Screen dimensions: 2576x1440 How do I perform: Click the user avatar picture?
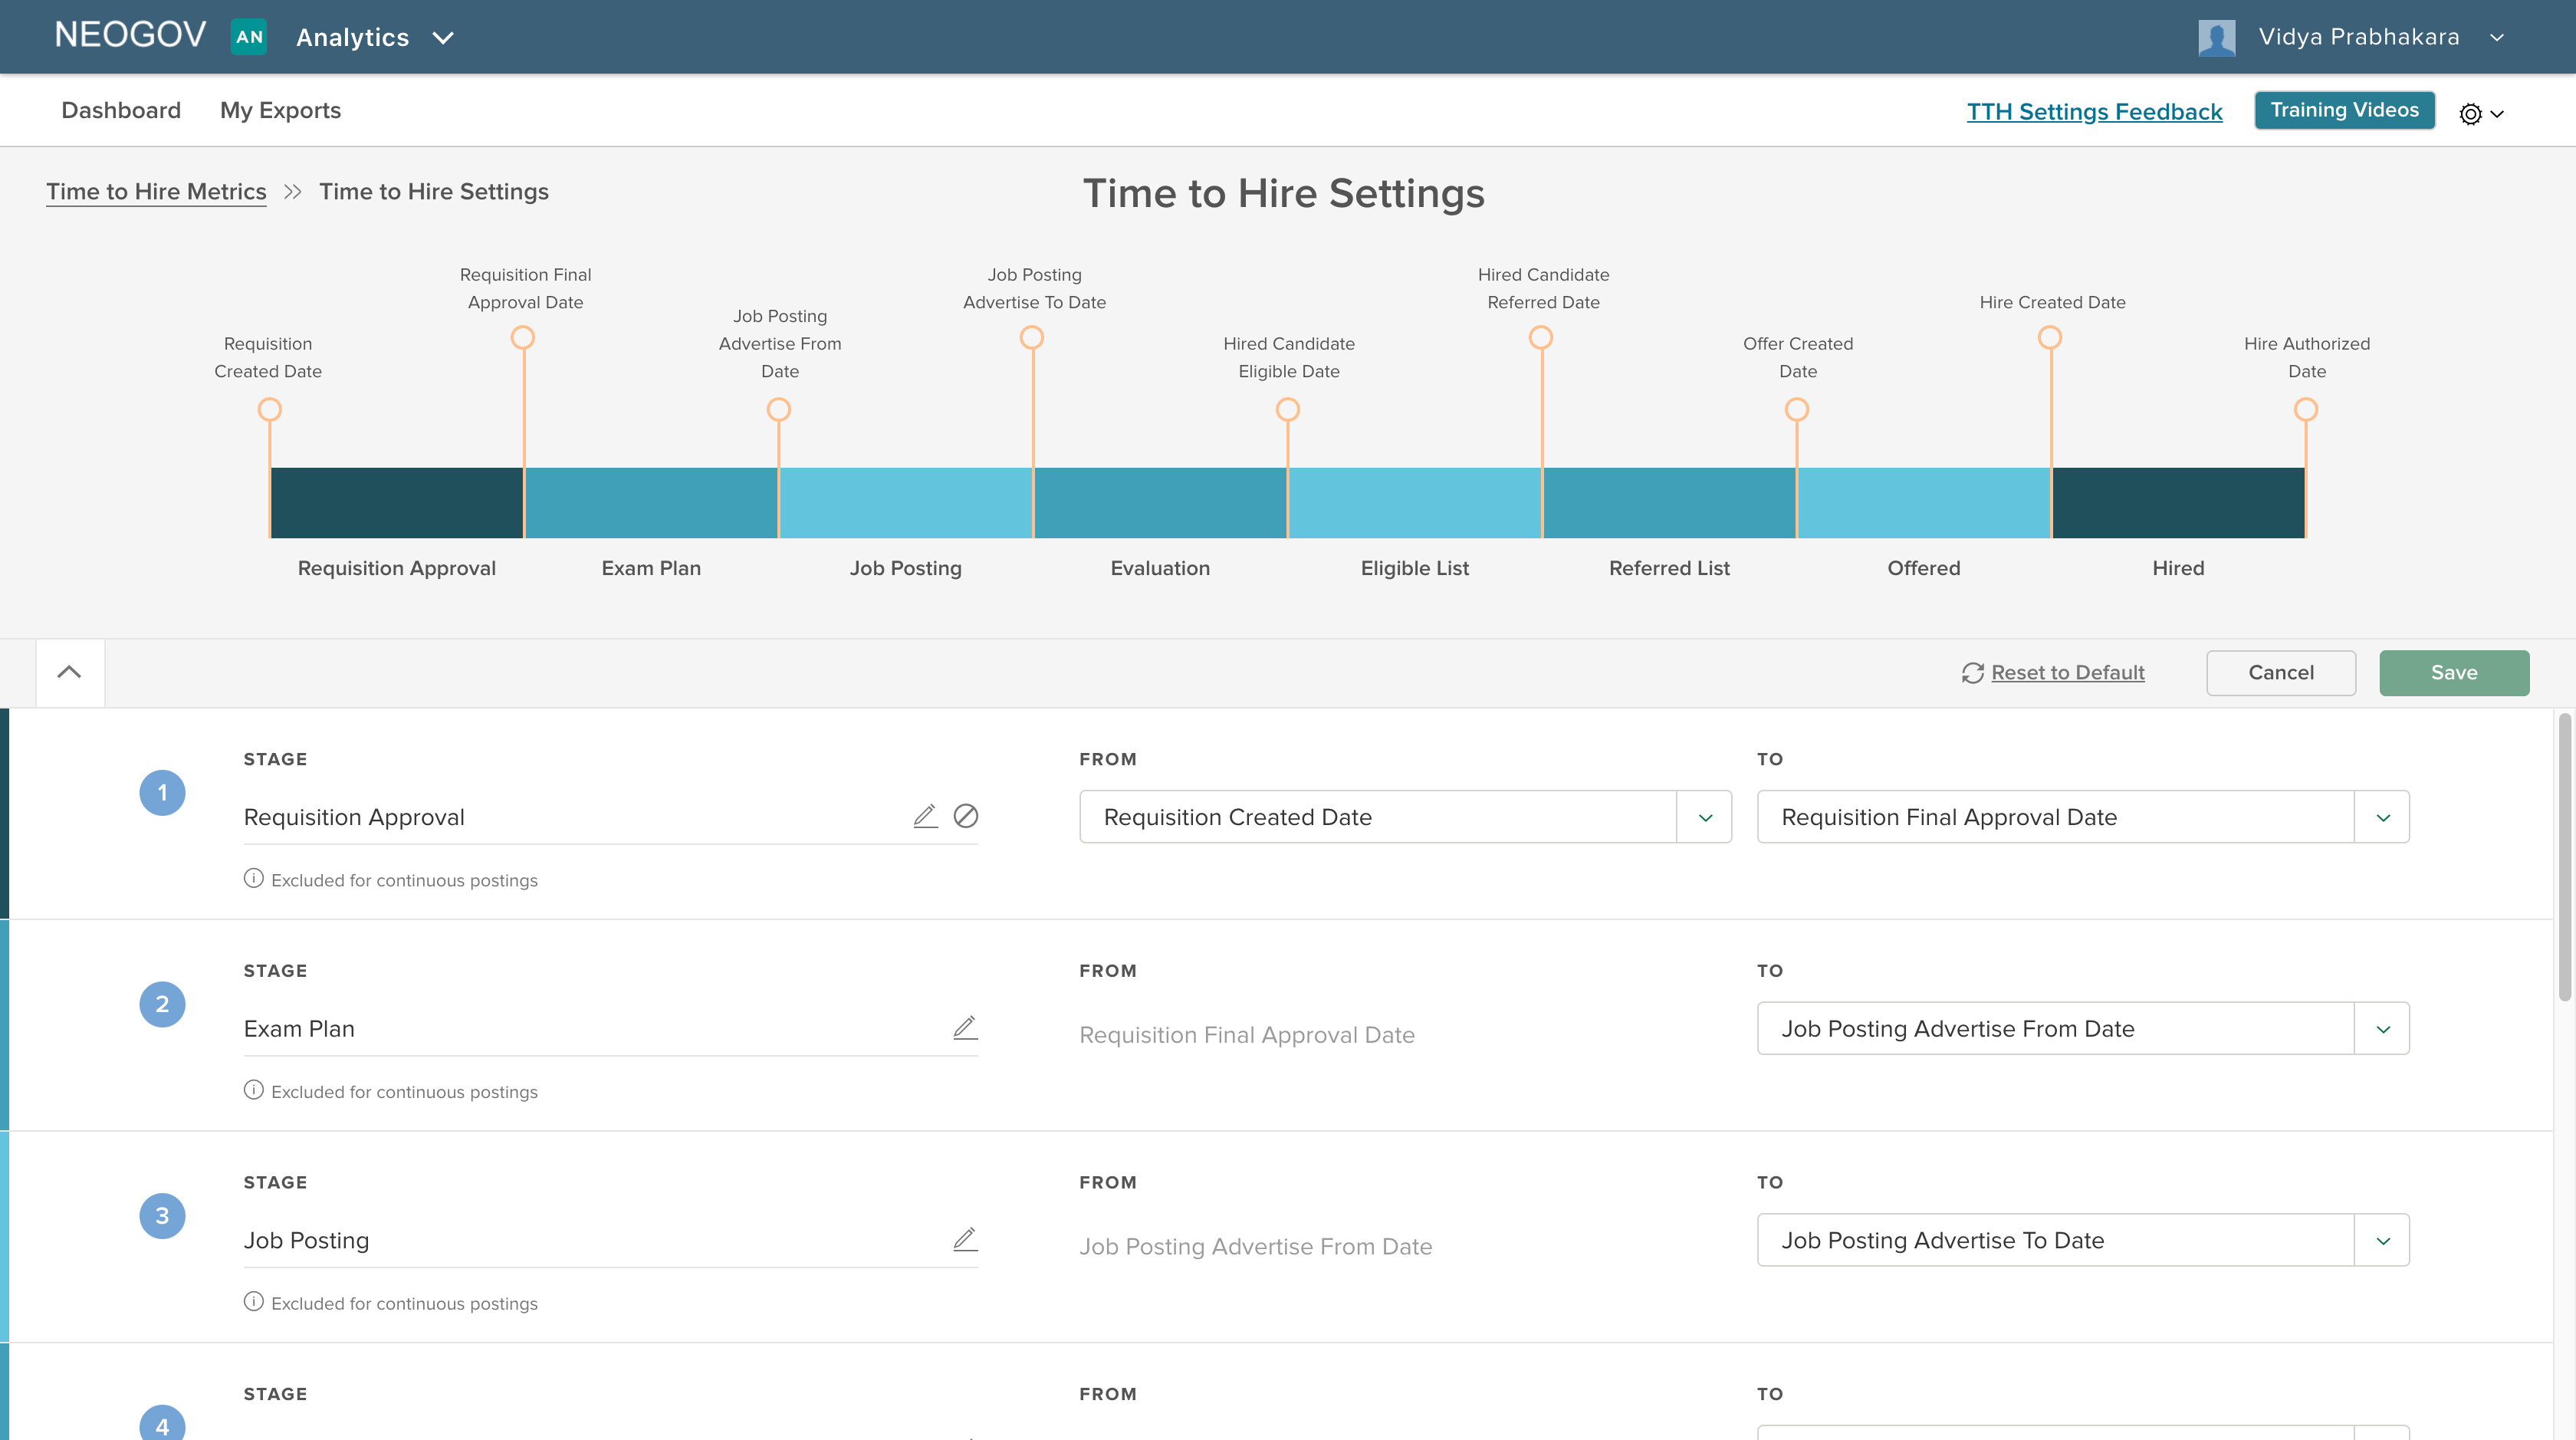[x=2216, y=38]
